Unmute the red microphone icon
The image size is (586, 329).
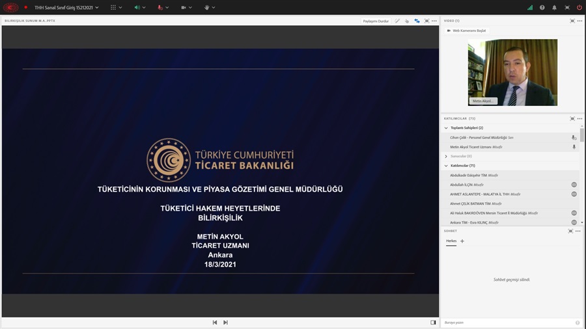tap(160, 7)
